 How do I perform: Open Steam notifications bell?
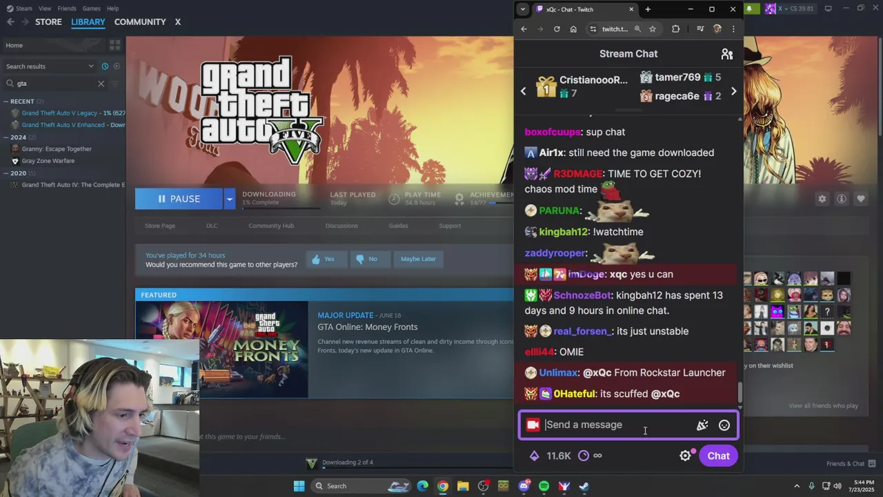pos(749,9)
